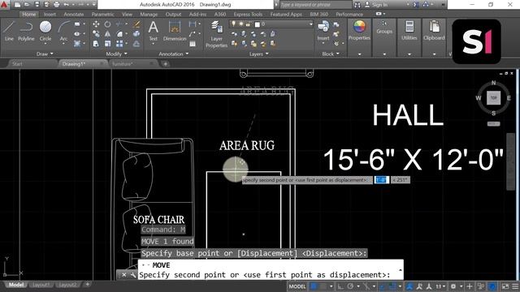This screenshot has width=520, height=292.
Task: Pick the Mirror tool in Modify panel
Action: coord(107,34)
